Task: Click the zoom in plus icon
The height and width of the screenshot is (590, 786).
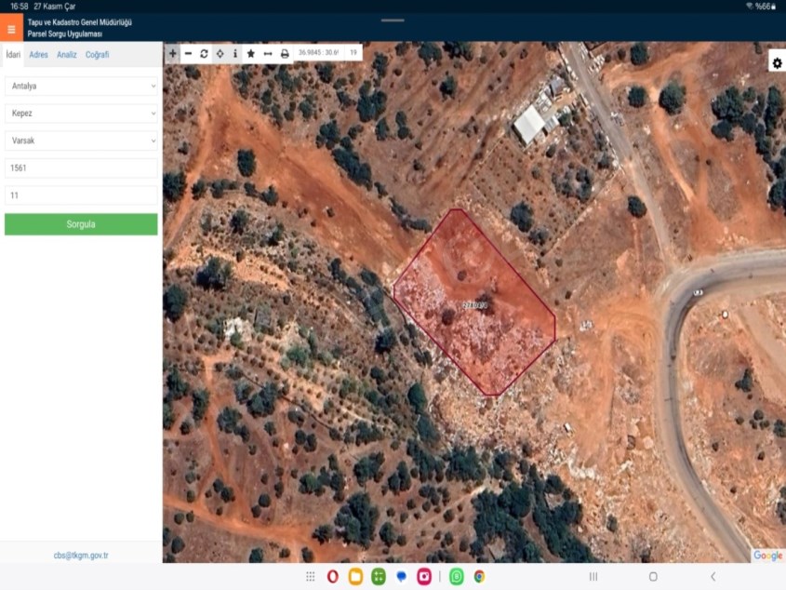Action: point(173,54)
